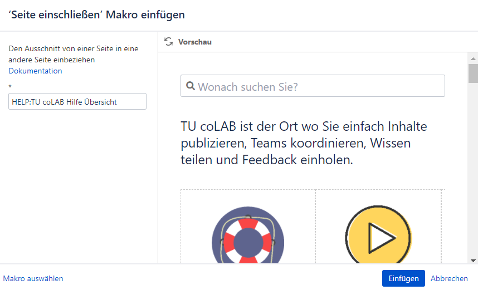The image size is (478, 290).
Task: Open the Makro auswählen link
Action: pyautogui.click(x=33, y=278)
